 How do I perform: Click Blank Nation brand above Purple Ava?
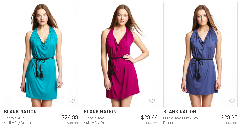point(180,112)
